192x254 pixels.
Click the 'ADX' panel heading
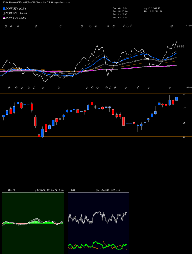pos(73,190)
